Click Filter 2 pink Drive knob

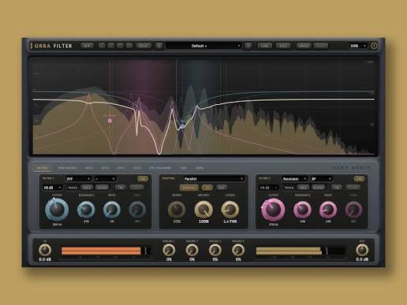point(328,210)
